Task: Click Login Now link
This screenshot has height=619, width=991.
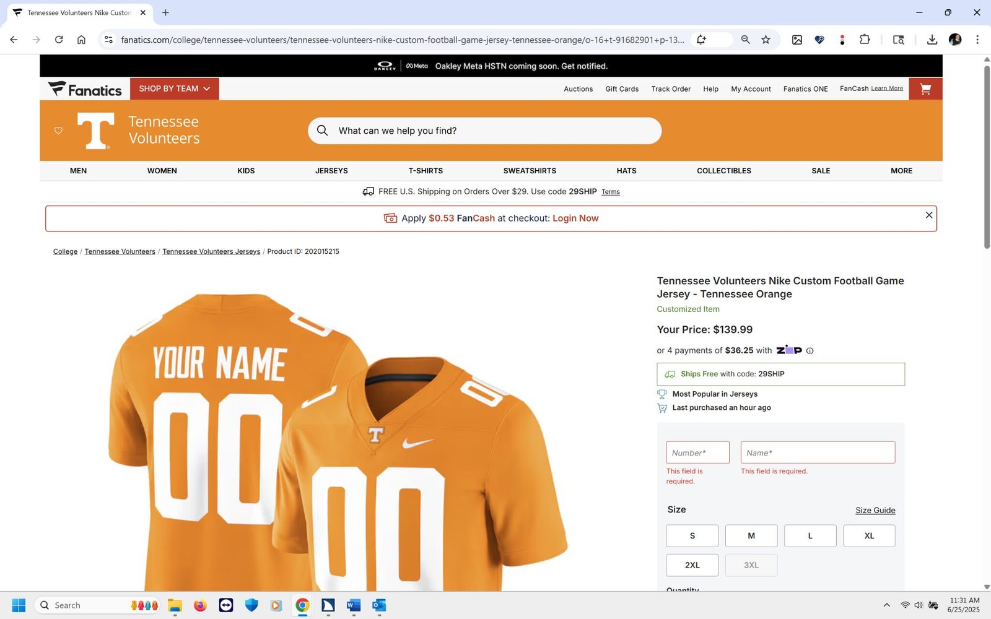Action: [575, 219]
